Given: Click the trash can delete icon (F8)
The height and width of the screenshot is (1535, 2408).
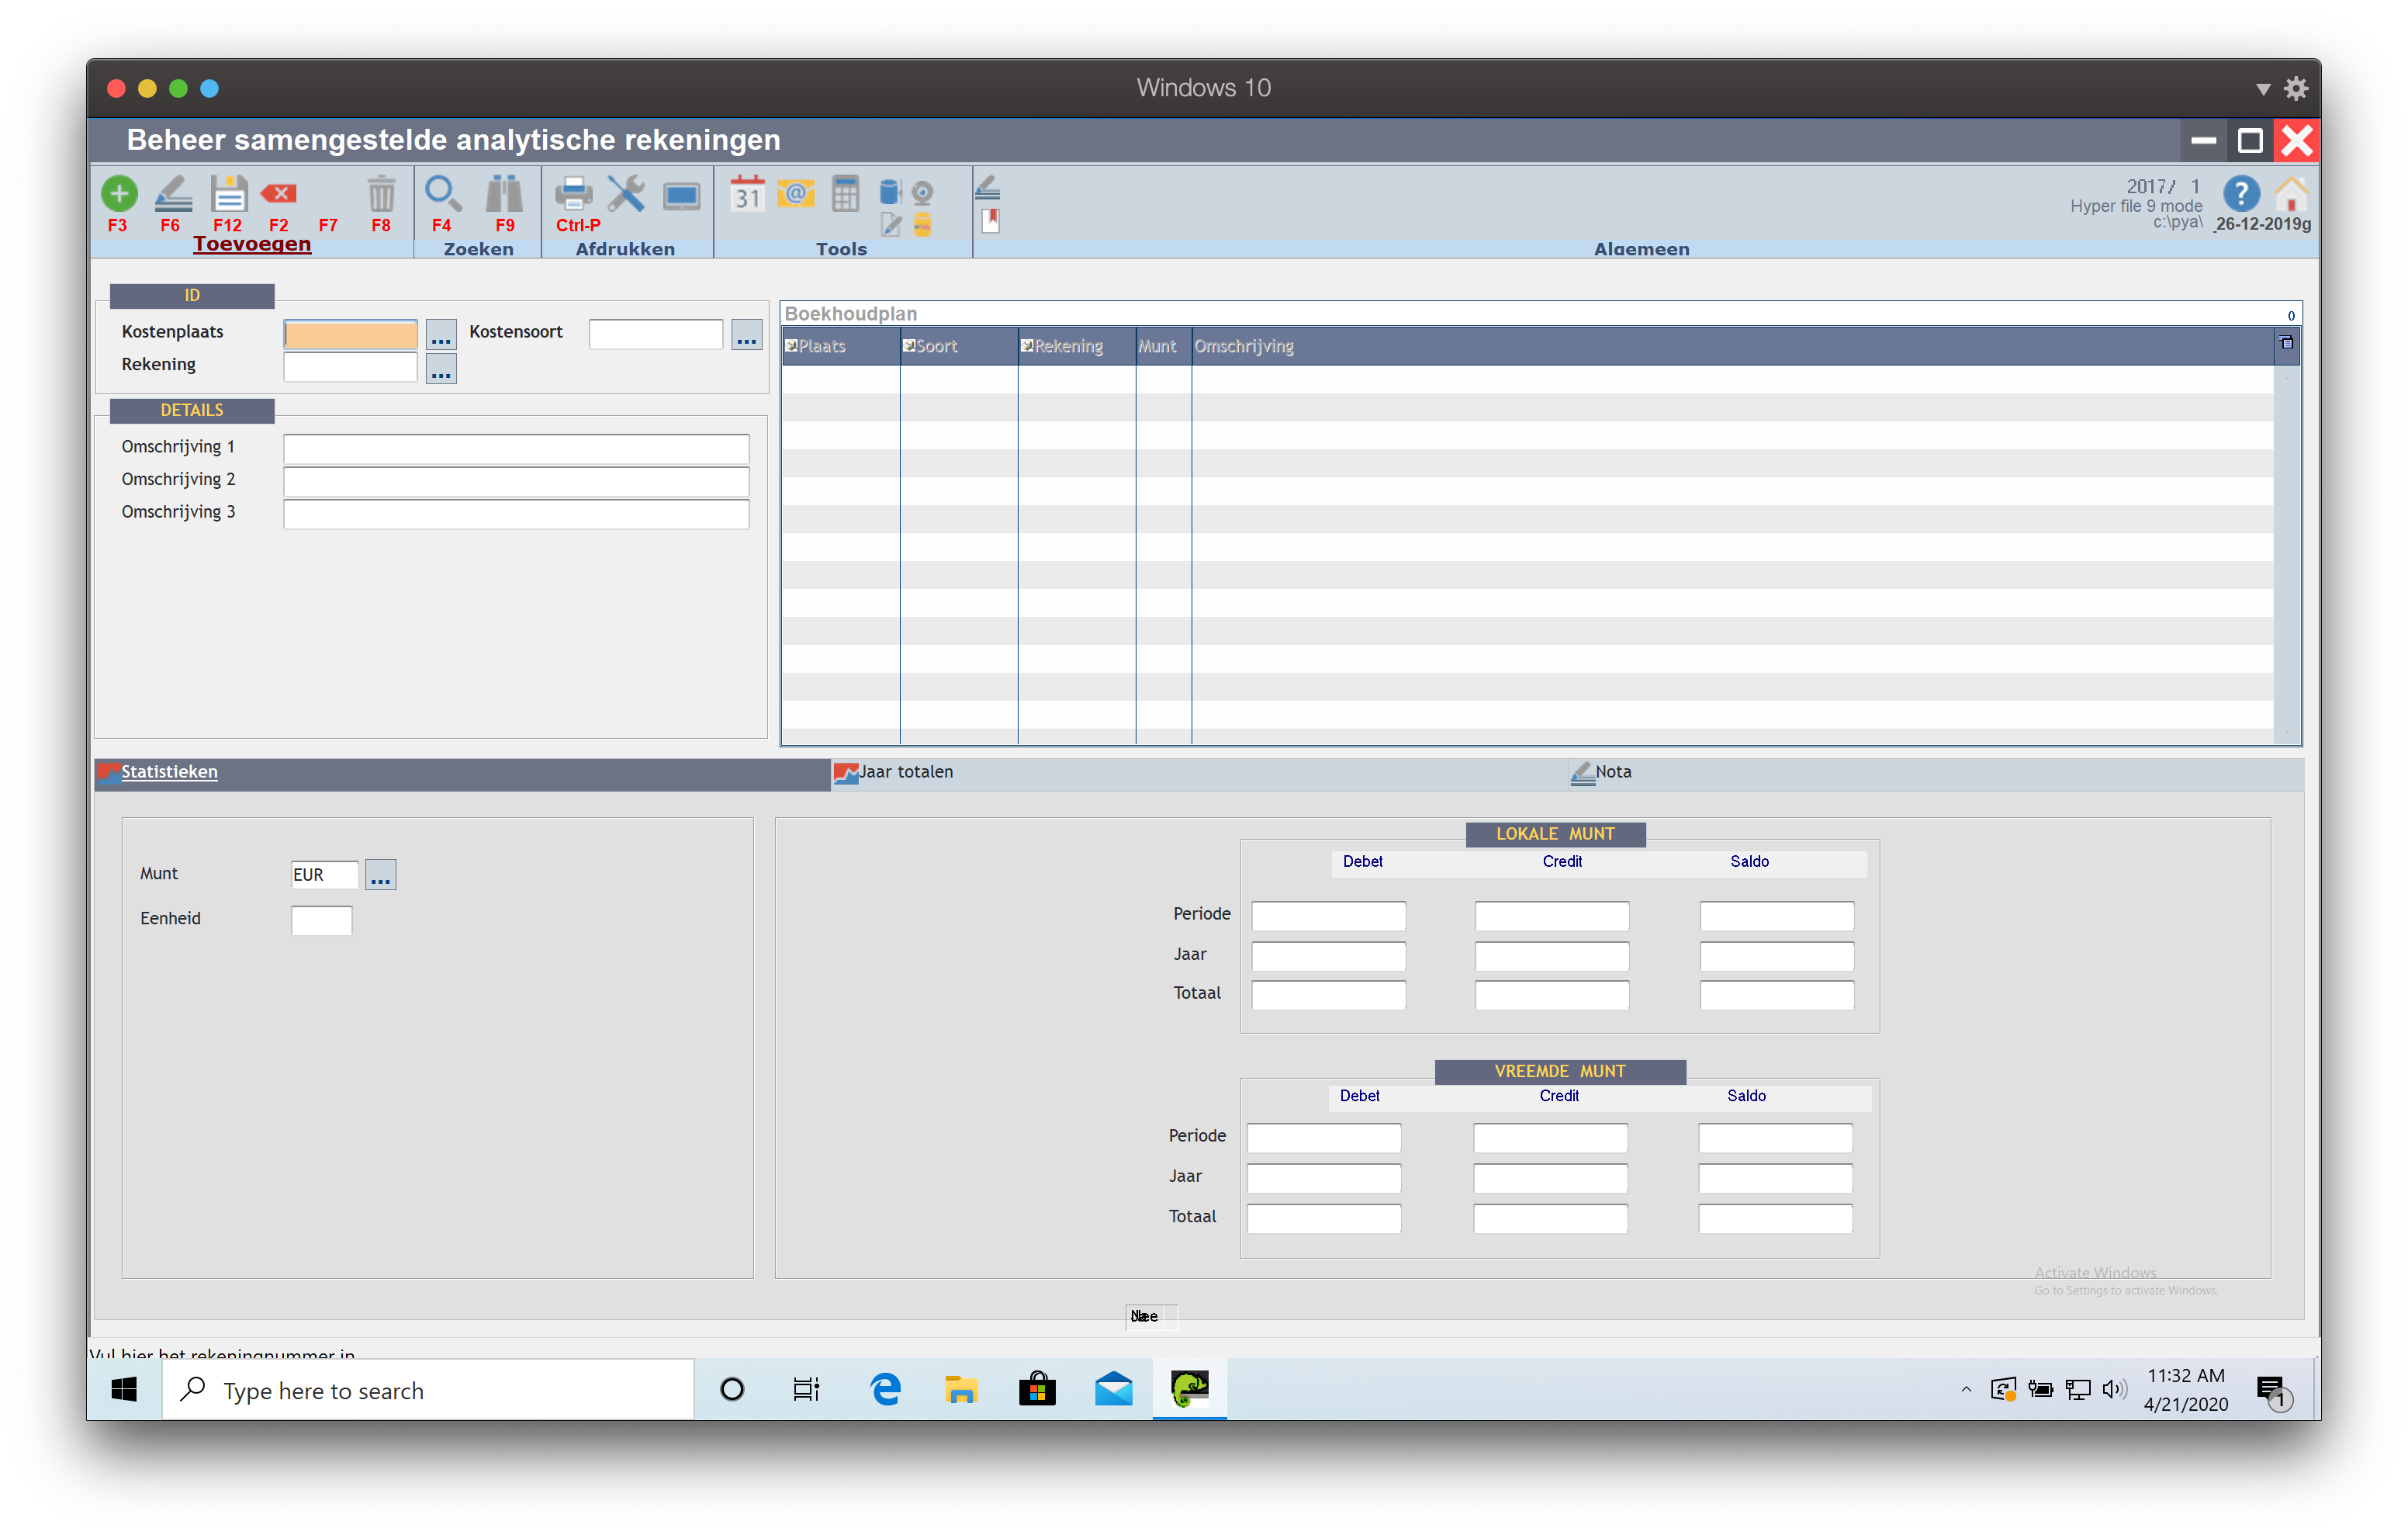Looking at the screenshot, I should [381, 193].
